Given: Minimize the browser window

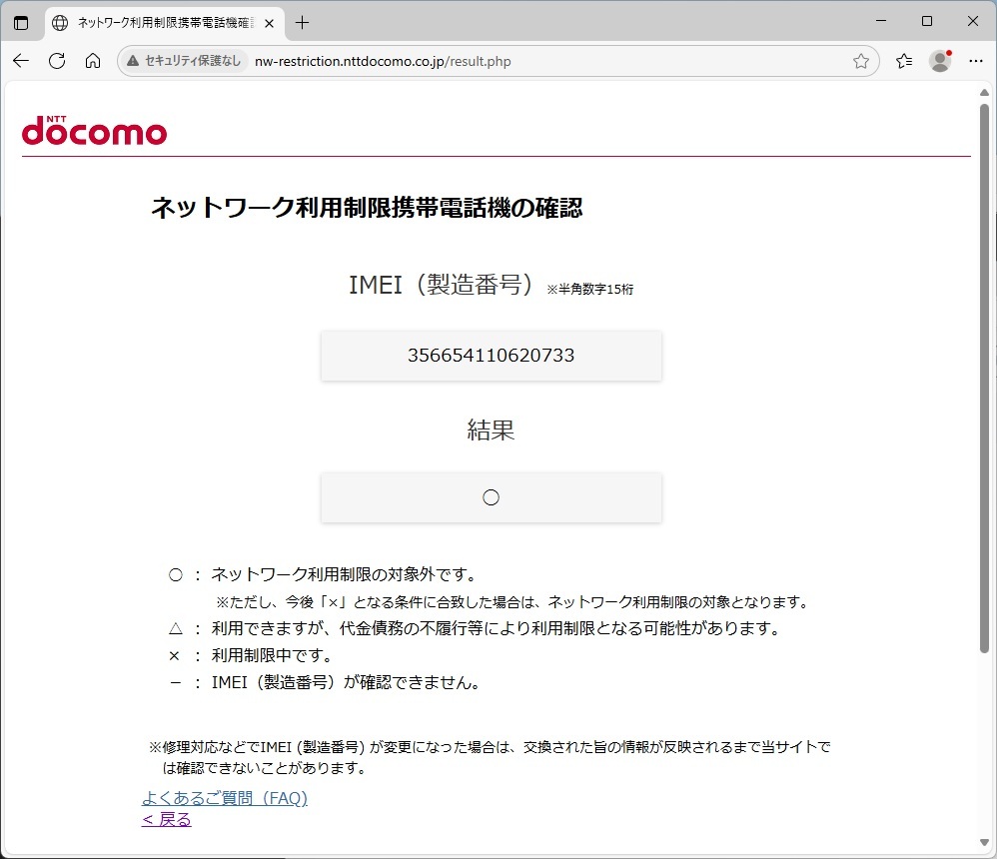Looking at the screenshot, I should coord(881,21).
